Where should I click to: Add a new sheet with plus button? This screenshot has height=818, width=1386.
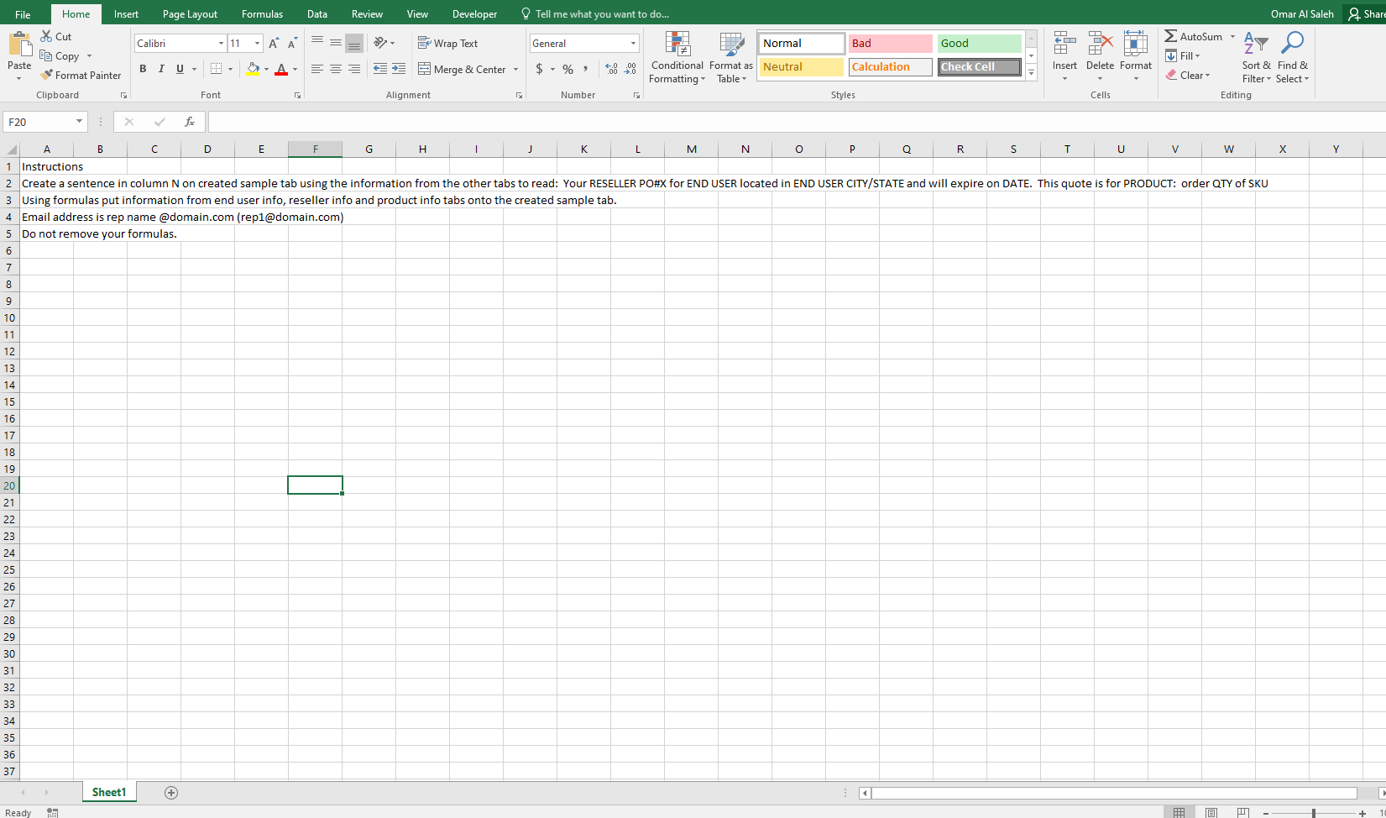point(171,792)
